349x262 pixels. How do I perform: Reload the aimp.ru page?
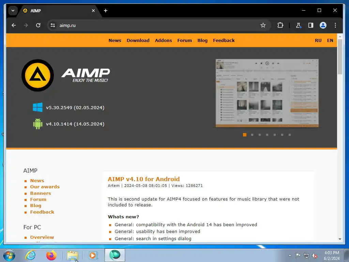click(x=38, y=25)
